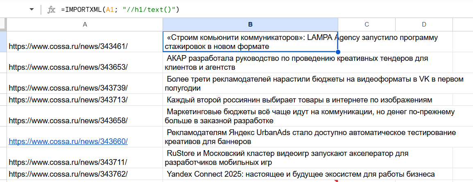Select column B header
This screenshot has height=182, width=473.
(250, 24)
